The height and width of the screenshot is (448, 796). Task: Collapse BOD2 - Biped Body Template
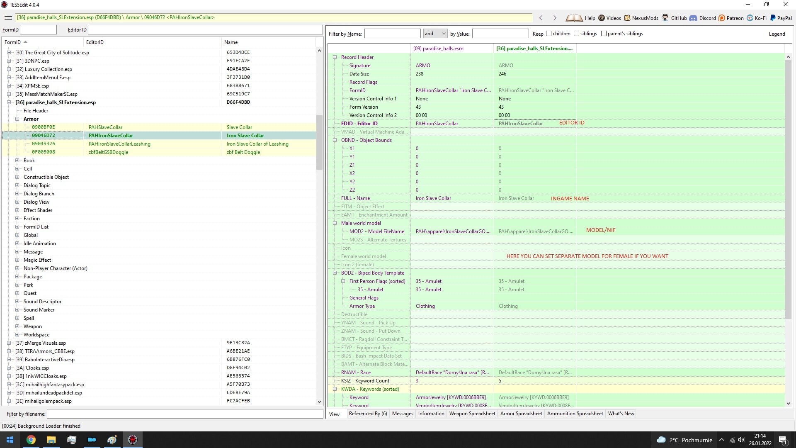335,273
